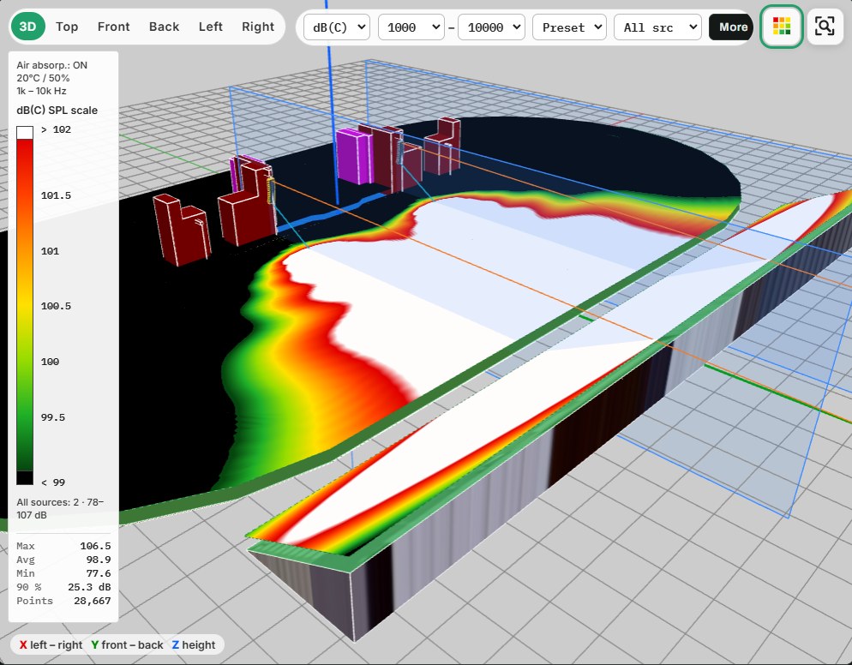
Task: Switch to the Front view
Action: (x=113, y=27)
